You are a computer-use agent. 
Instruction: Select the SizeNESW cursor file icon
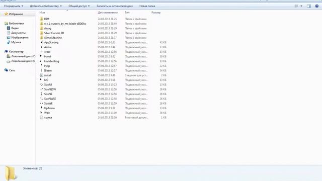[41, 89]
